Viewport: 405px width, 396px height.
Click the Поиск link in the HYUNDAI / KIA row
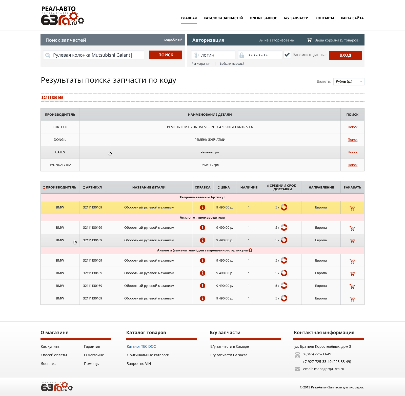(x=352, y=165)
